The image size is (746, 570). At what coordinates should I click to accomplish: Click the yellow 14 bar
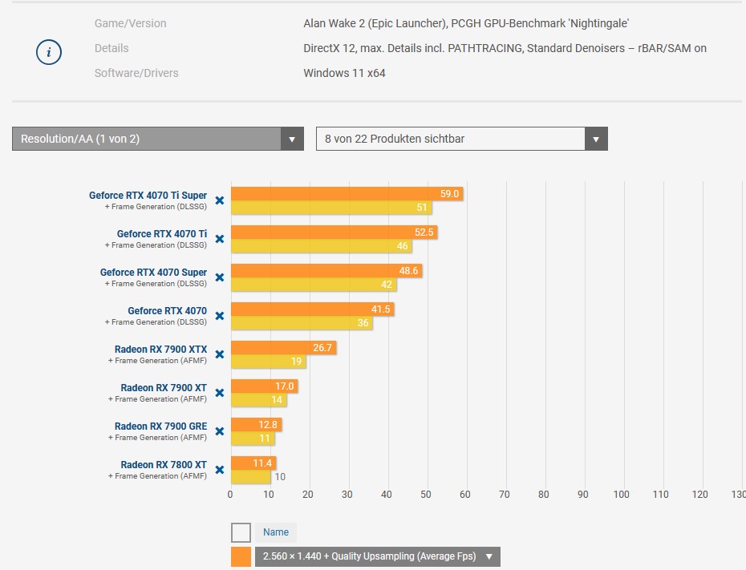click(x=259, y=400)
